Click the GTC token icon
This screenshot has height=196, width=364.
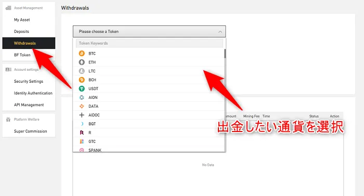[x=82, y=141]
